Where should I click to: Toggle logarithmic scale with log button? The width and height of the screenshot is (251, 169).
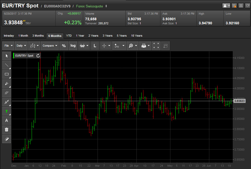coord(73,46)
